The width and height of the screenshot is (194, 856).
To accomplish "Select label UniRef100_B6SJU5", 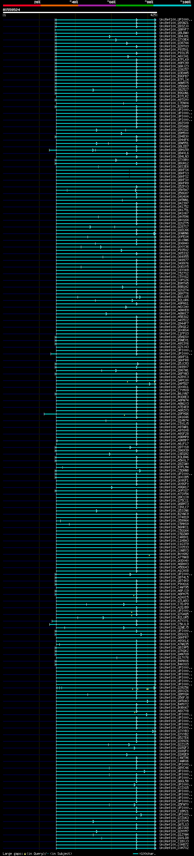I will [174, 297].
